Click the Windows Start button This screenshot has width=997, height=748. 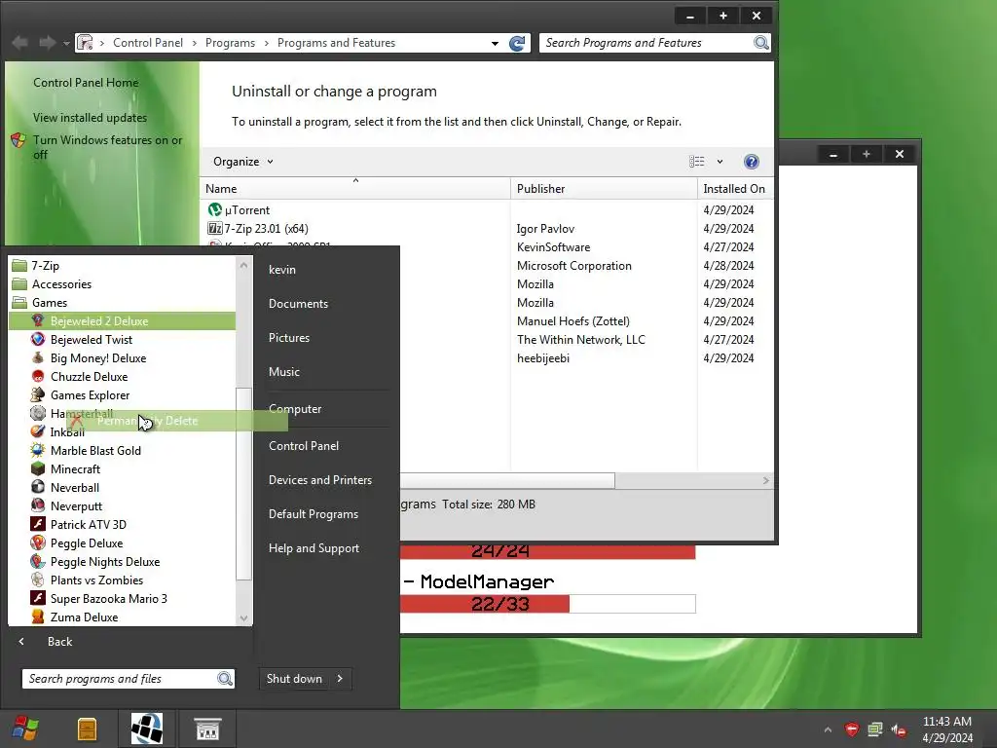[x=25, y=729]
